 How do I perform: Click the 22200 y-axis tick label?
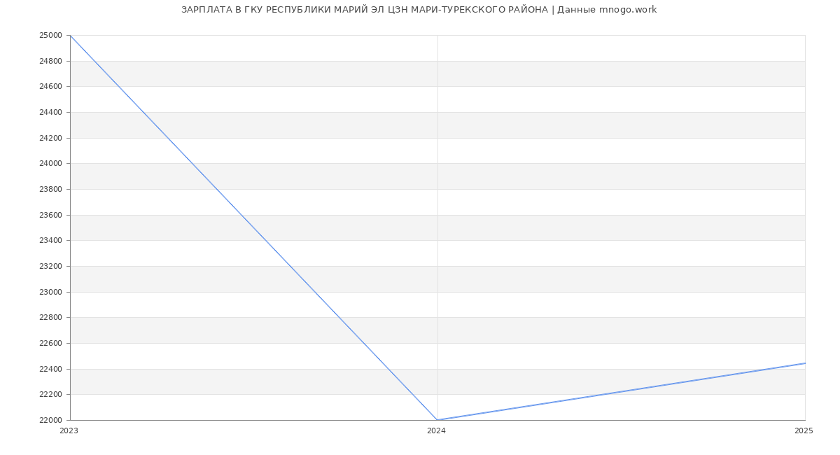tap(50, 395)
